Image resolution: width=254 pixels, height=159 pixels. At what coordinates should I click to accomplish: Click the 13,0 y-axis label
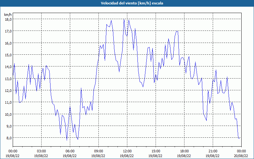tap(8, 79)
